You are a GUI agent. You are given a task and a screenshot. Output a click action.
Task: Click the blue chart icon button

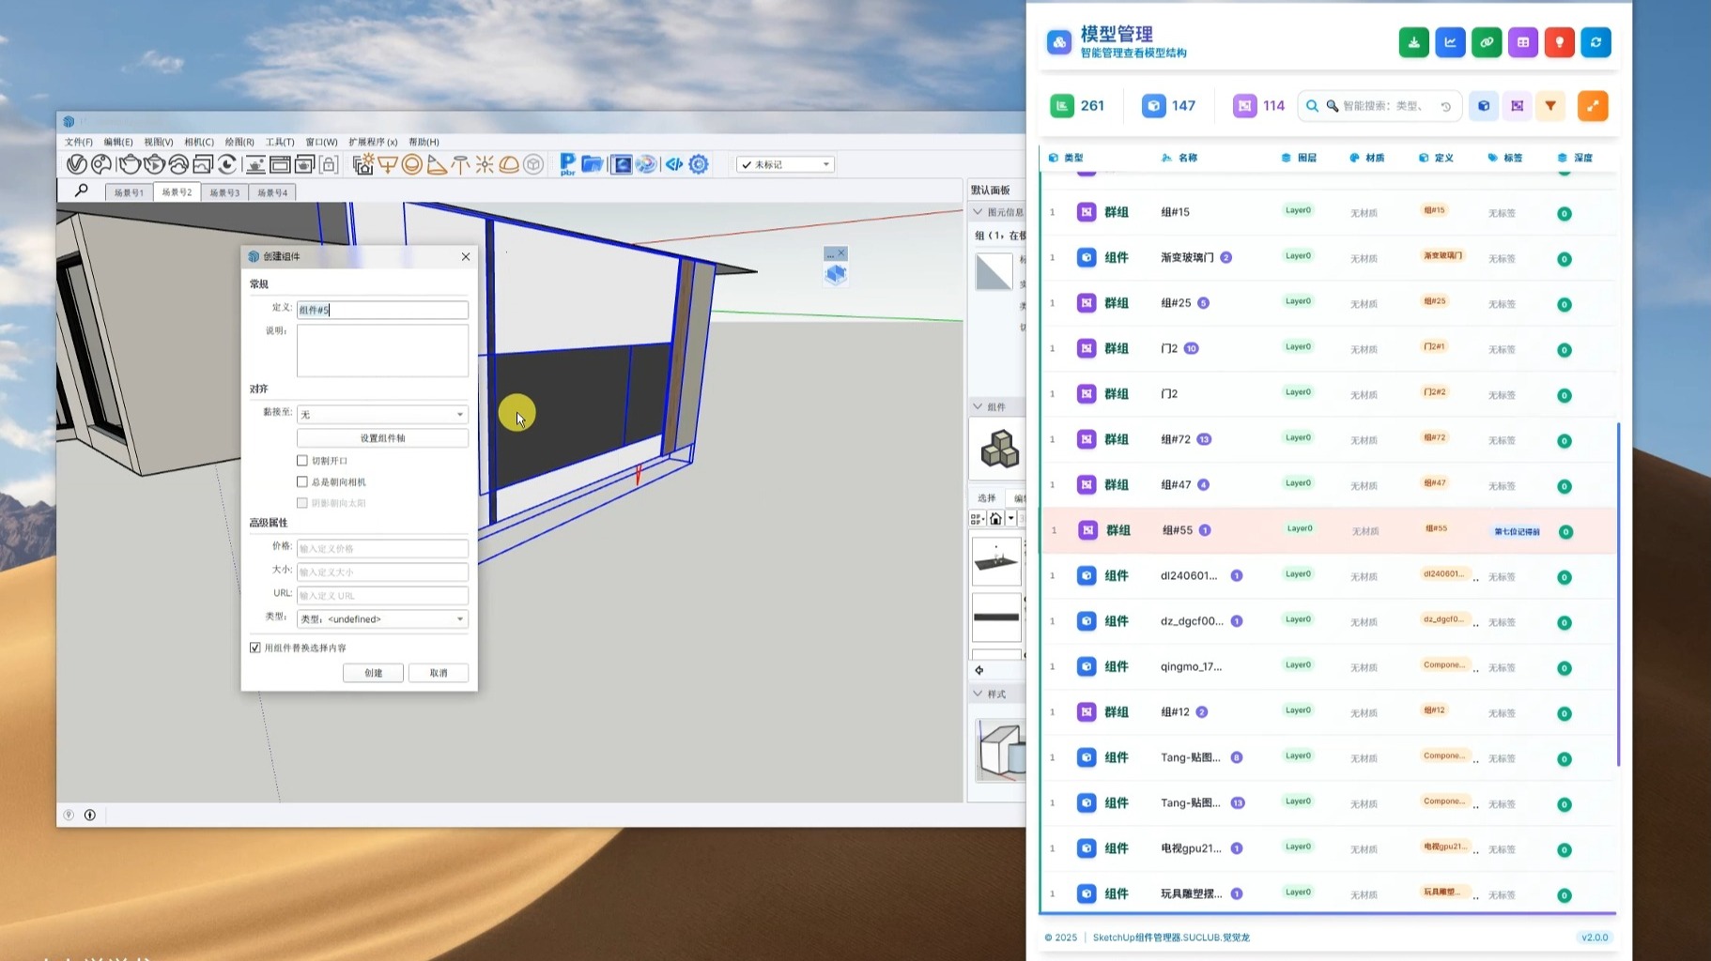point(1450,42)
